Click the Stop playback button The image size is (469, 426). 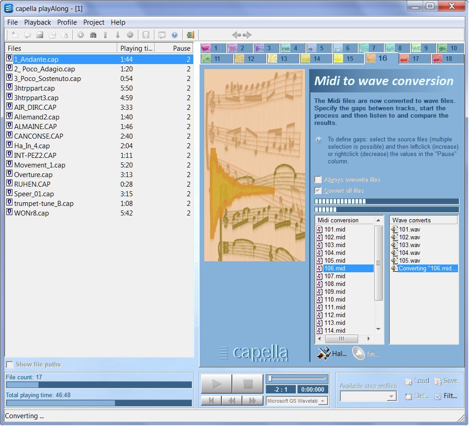247,383
